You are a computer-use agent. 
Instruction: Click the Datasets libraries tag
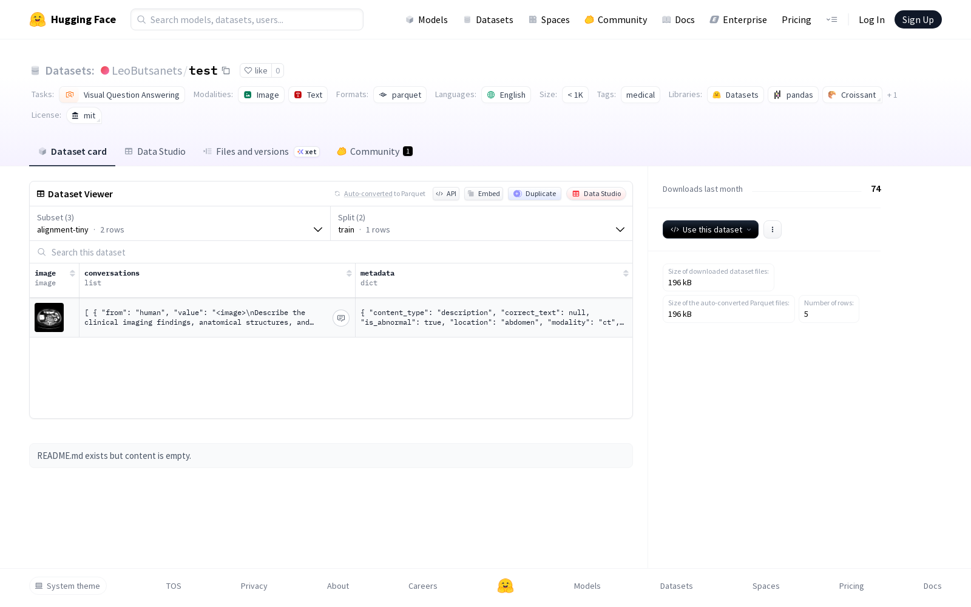tap(735, 95)
